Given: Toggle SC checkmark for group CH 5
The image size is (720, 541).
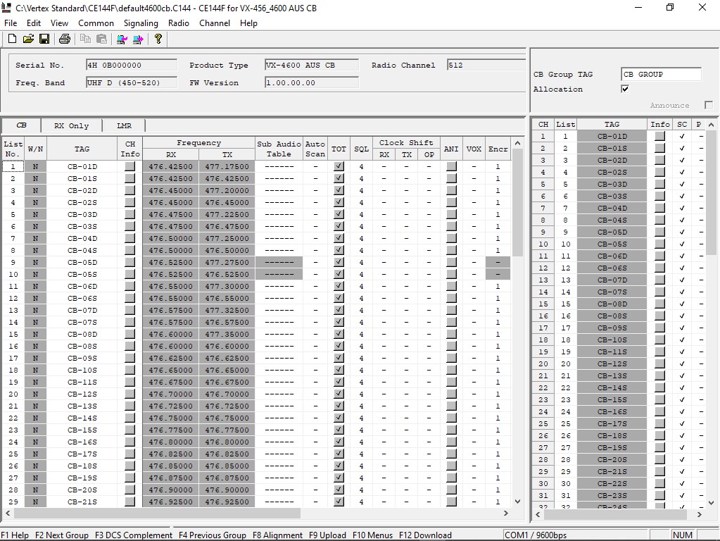Looking at the screenshot, I should click(x=682, y=184).
